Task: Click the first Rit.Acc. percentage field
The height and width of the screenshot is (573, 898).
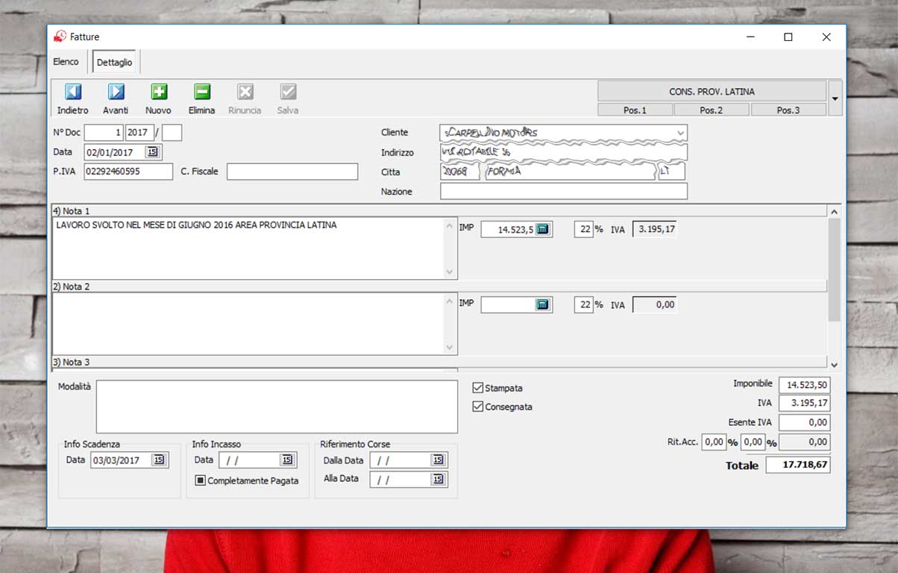Action: coord(714,442)
